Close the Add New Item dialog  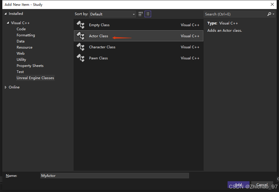point(272,4)
